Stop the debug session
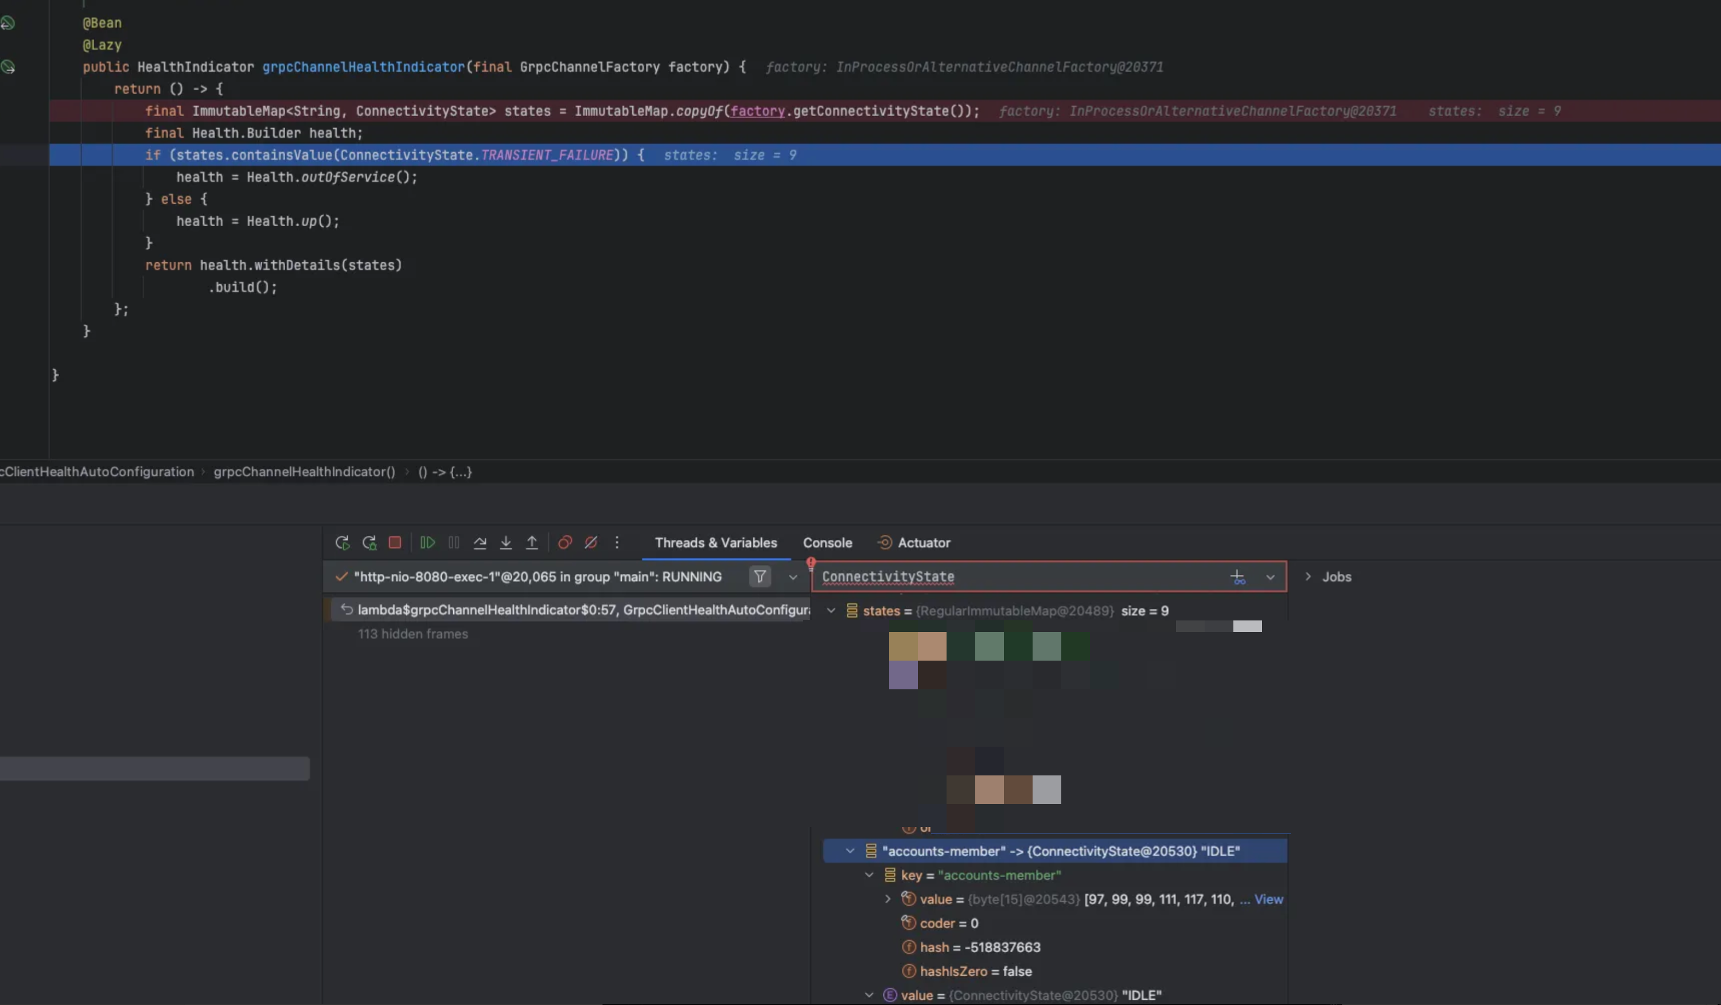This screenshot has height=1005, width=1721. (x=395, y=542)
